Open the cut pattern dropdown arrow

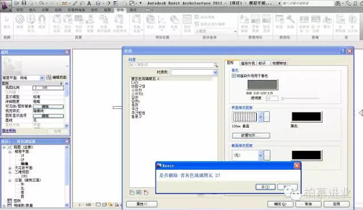tap(260, 155)
